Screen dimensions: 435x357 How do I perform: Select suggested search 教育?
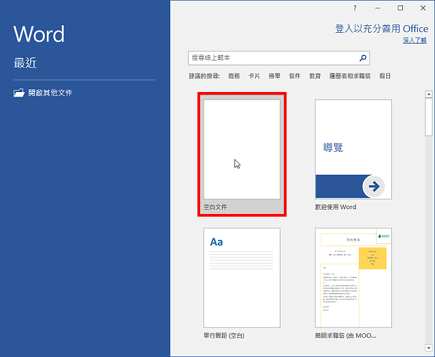point(315,76)
